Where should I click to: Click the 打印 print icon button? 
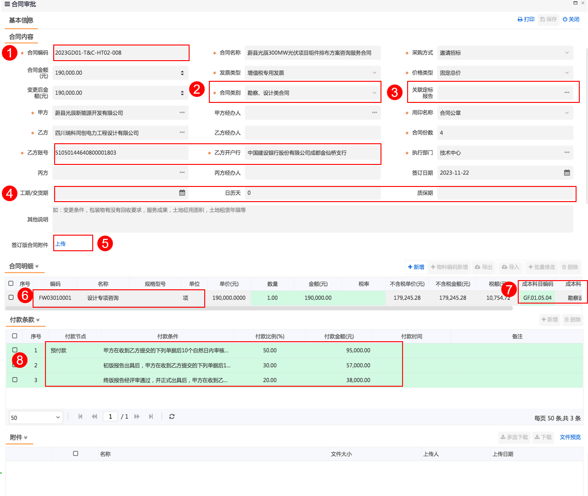pos(526,19)
